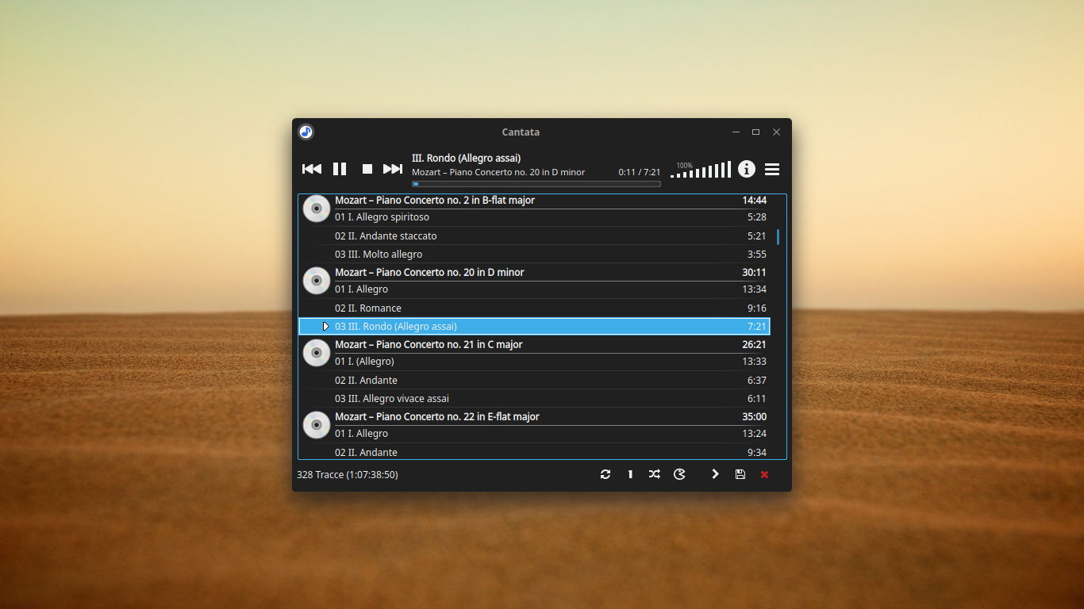The image size is (1084, 609).
Task: Select the 6:37 track 02 II. Andante
Action: coord(534,380)
